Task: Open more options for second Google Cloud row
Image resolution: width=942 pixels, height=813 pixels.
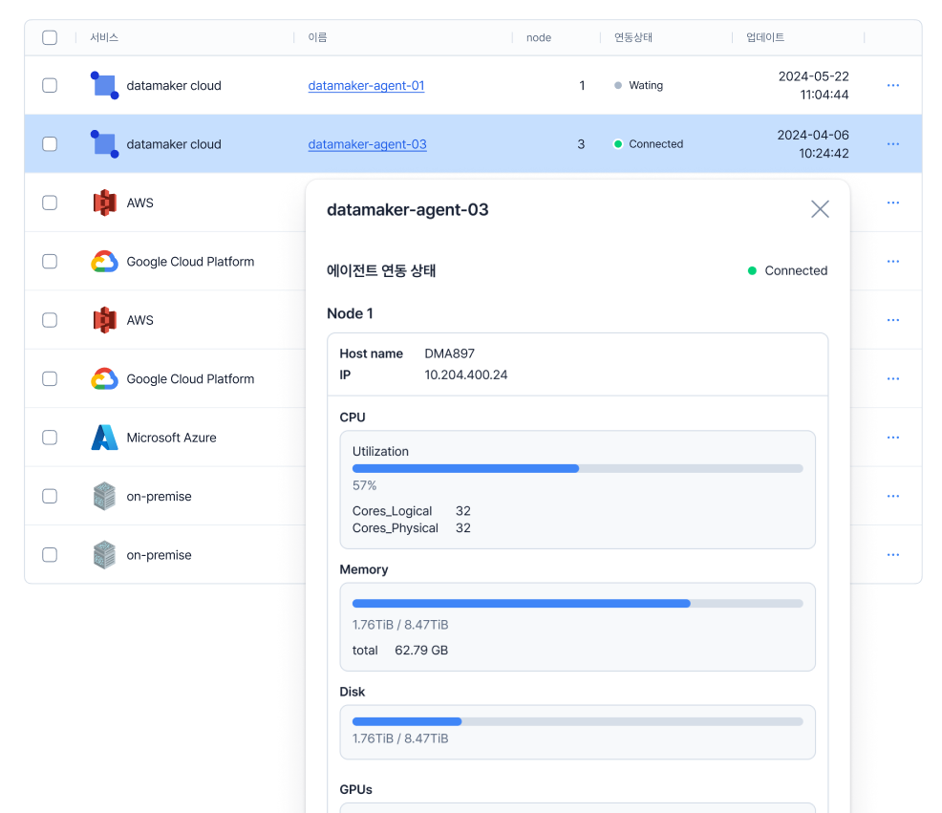Action: [892, 378]
